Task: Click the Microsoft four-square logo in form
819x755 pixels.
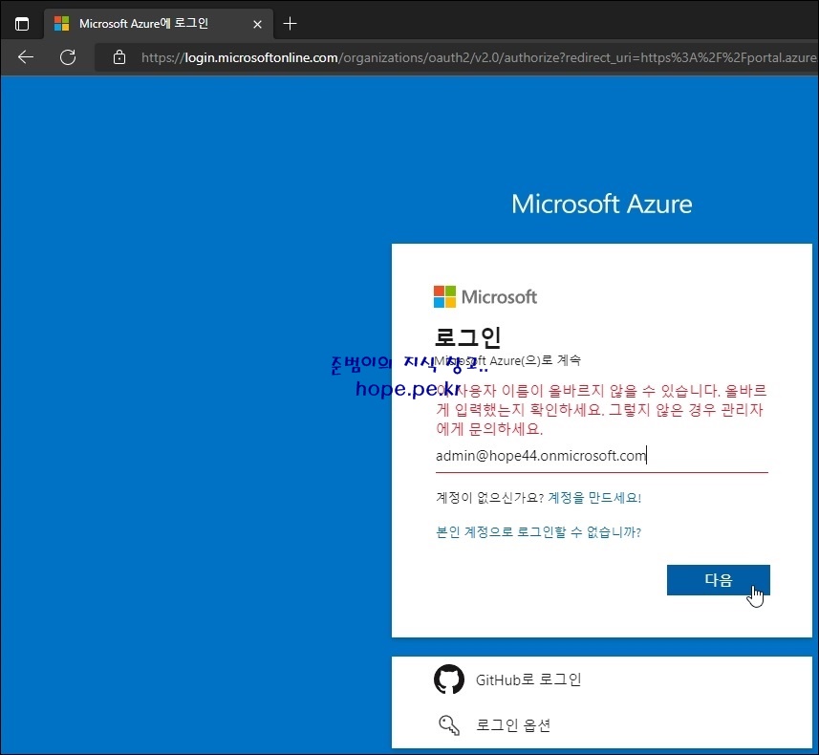Action: 444,297
